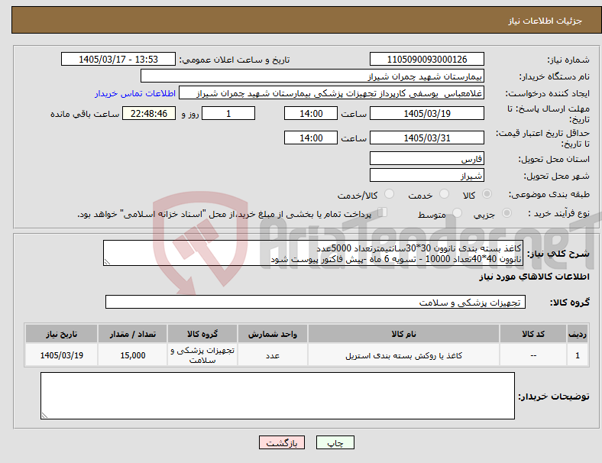Select the کالا/خدمت radio button
Image resolution: width=602 pixels, height=463 pixels.
tap(390, 194)
